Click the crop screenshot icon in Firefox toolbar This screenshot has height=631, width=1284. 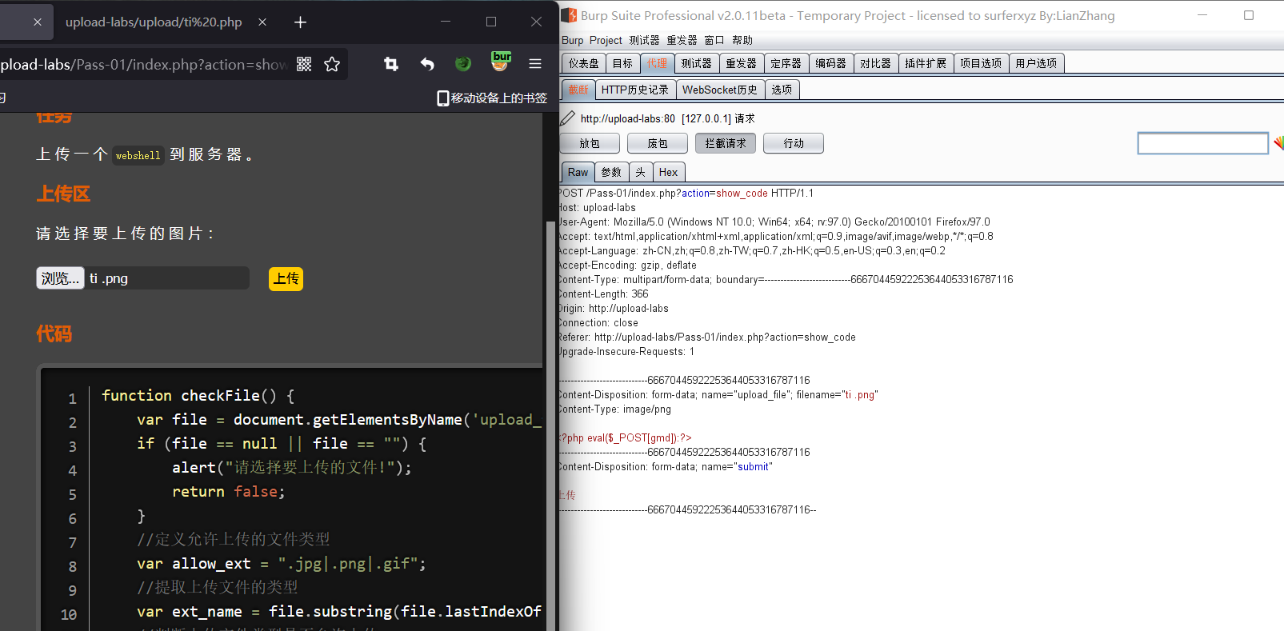(391, 64)
